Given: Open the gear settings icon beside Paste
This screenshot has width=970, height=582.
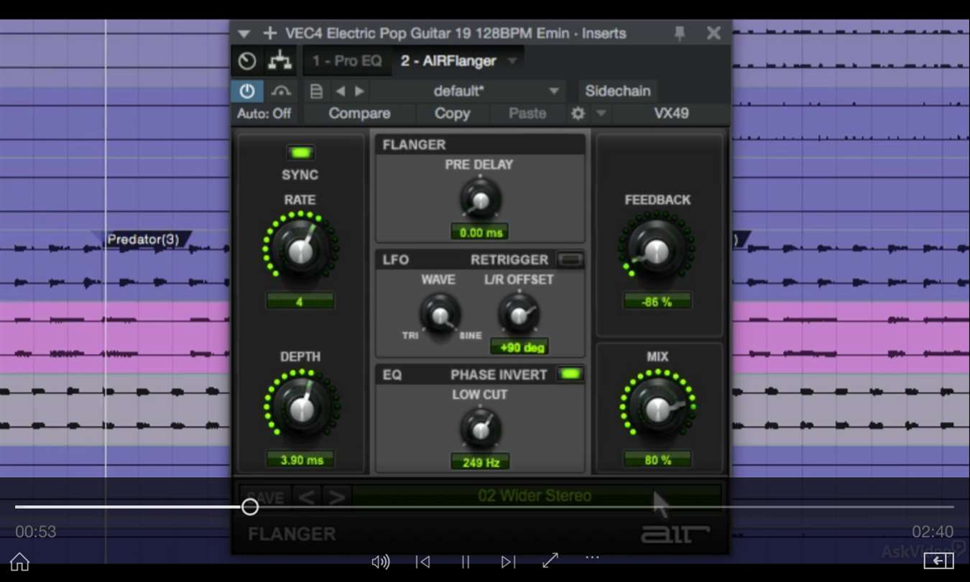Looking at the screenshot, I should click(578, 114).
